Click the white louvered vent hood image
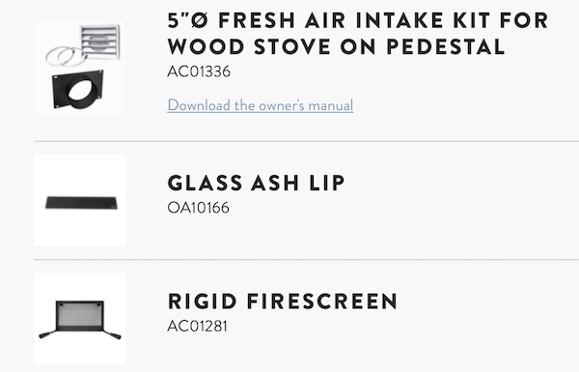The height and width of the screenshot is (372, 579). click(x=100, y=42)
